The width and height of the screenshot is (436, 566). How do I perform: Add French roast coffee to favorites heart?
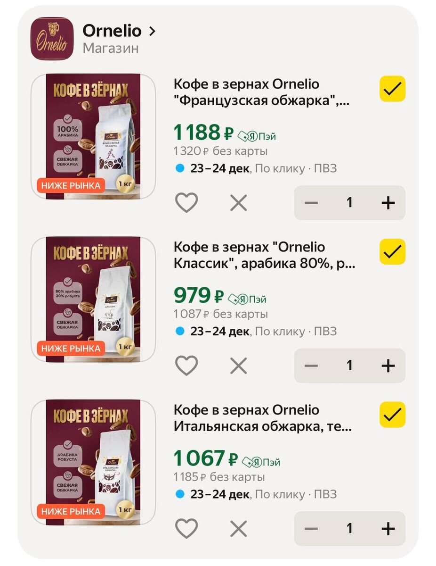[186, 203]
